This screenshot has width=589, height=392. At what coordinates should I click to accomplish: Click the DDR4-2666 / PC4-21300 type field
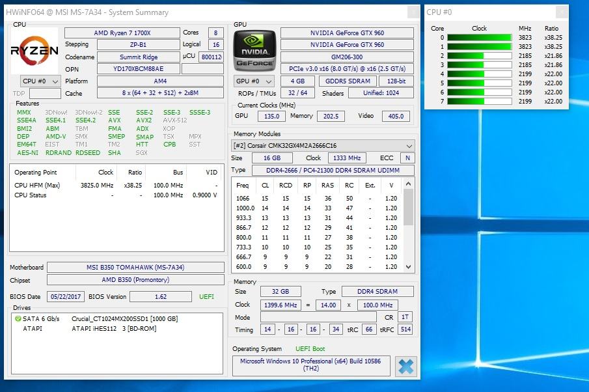point(333,170)
